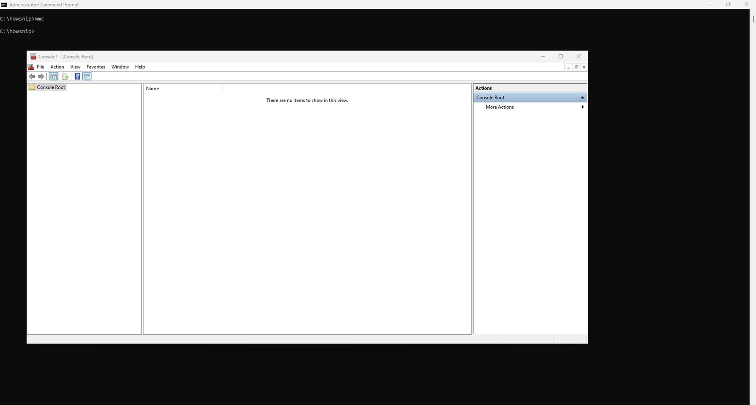Toggle Show/Hide Console Tree toolbar button
Screen dimensions: 756x405
tap(53, 76)
